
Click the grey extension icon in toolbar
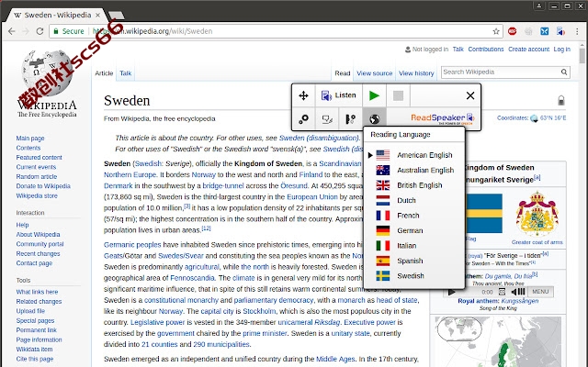click(528, 31)
